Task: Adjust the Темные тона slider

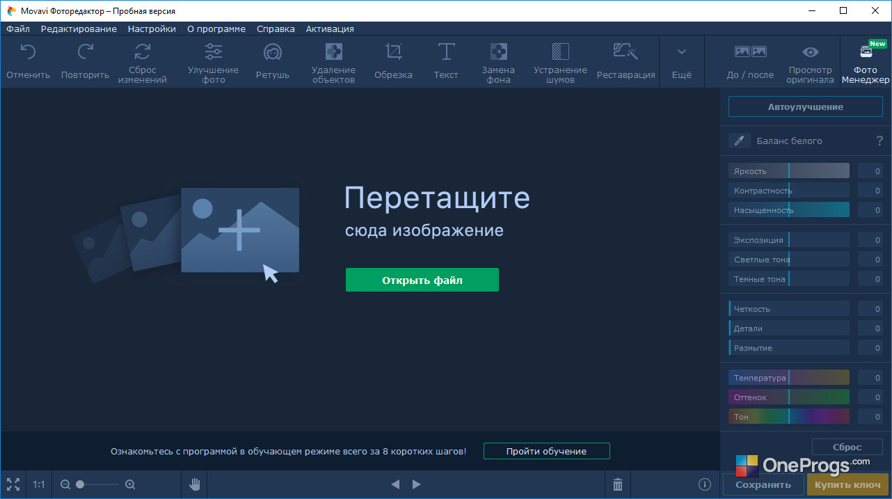Action: point(789,279)
